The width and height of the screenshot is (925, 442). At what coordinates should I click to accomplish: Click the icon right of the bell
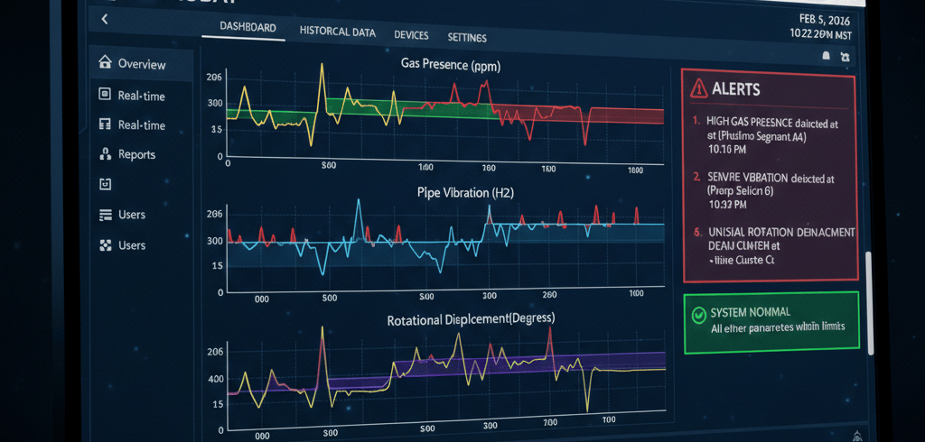pos(845,57)
